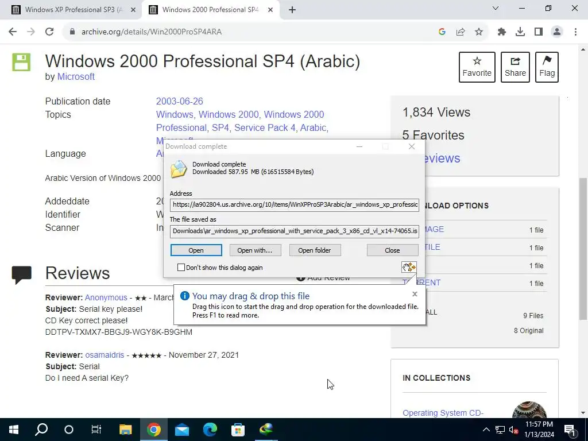Image resolution: width=588 pixels, height=441 pixels.
Task: Open the notification center icon
Action: [570, 430]
